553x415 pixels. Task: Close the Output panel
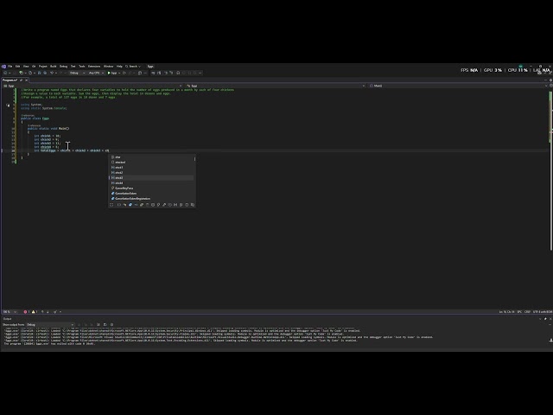pos(550,319)
